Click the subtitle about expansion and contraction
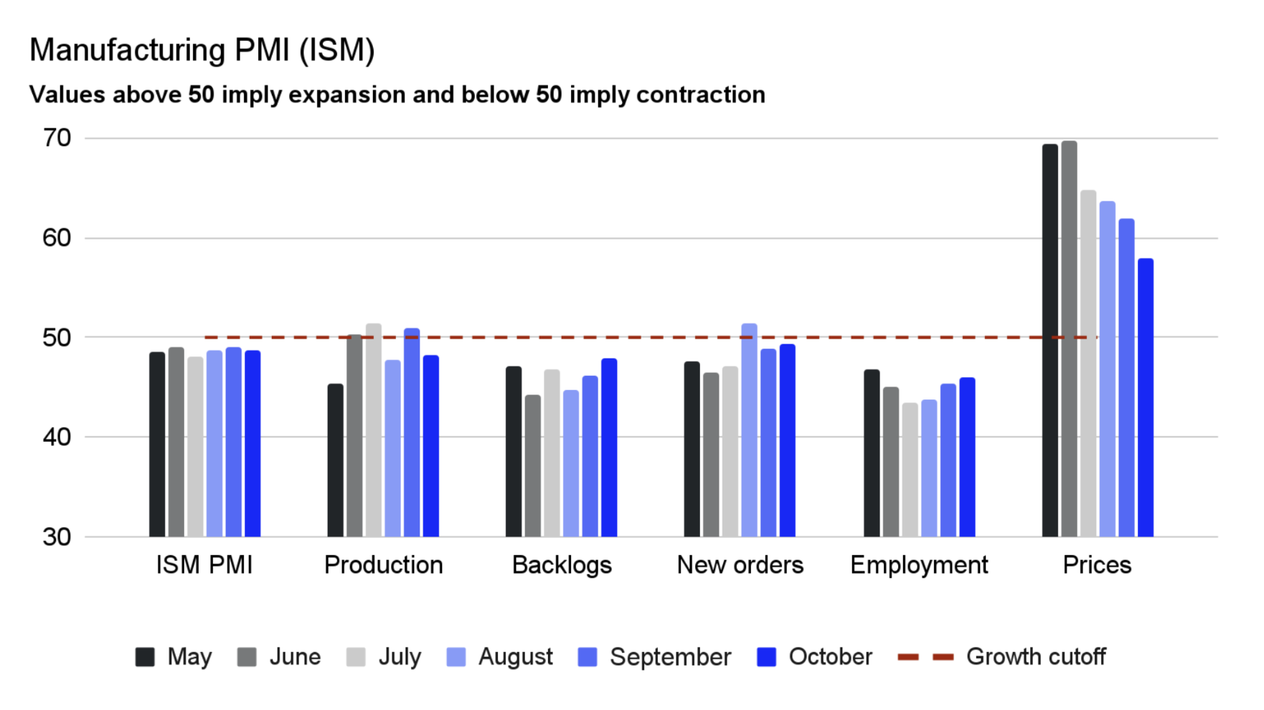 (397, 95)
